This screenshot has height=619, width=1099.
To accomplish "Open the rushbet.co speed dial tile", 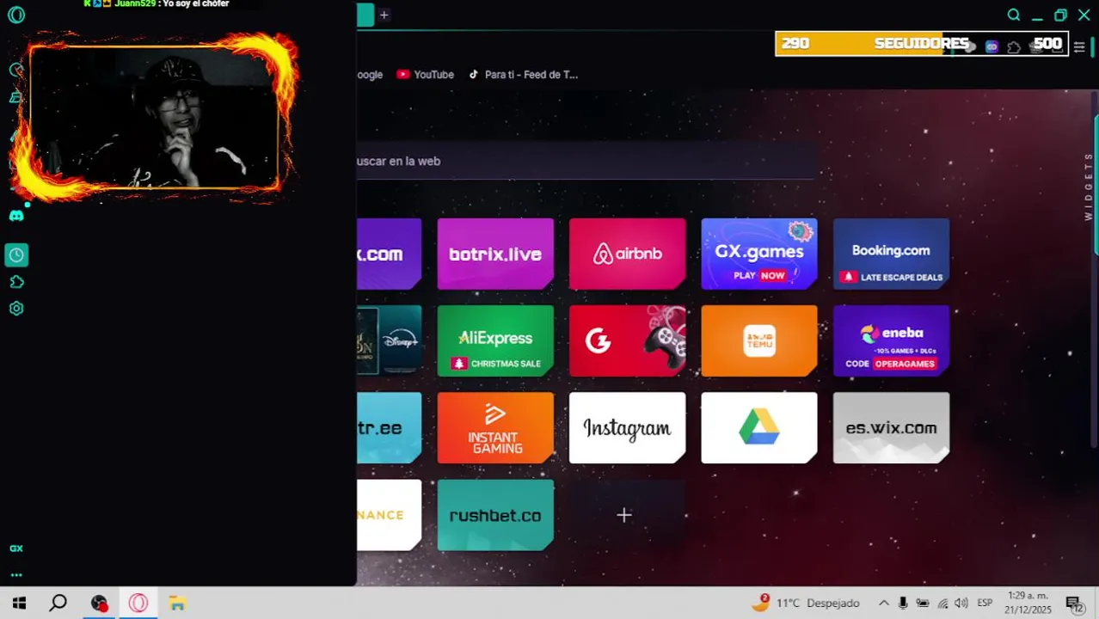I will [x=495, y=515].
